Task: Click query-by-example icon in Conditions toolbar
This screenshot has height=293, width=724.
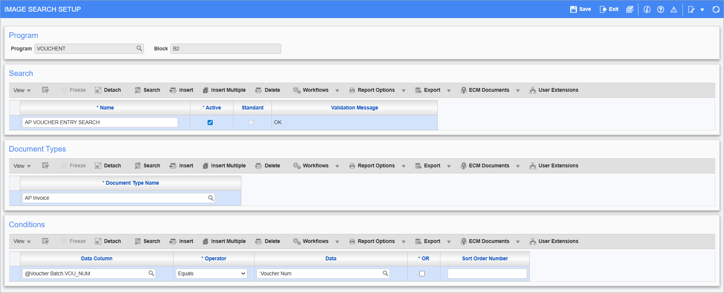Action: click(x=46, y=241)
